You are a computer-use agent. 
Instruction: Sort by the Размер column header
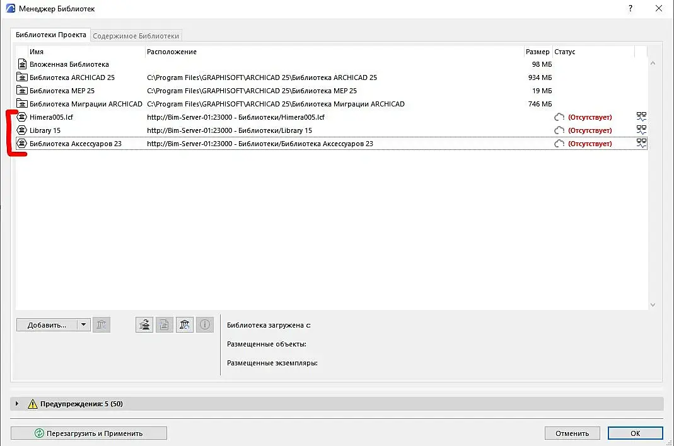[538, 52]
